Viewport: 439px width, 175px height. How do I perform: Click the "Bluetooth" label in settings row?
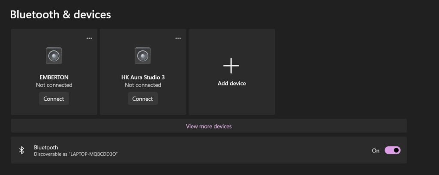click(46, 147)
